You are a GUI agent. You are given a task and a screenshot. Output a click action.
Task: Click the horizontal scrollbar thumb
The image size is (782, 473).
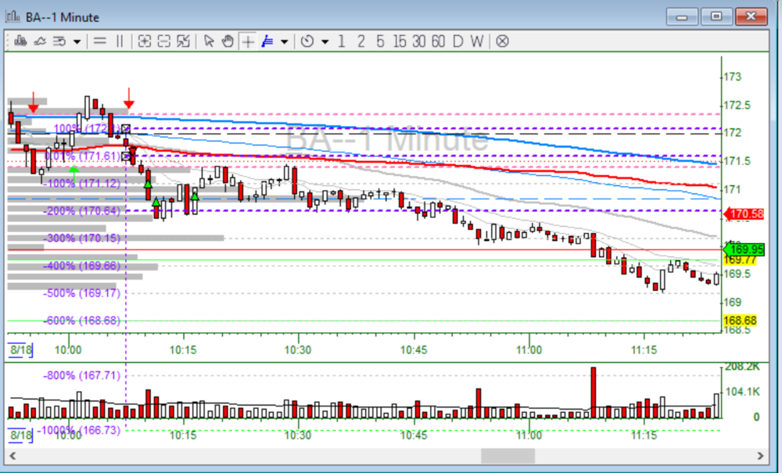[x=508, y=456]
